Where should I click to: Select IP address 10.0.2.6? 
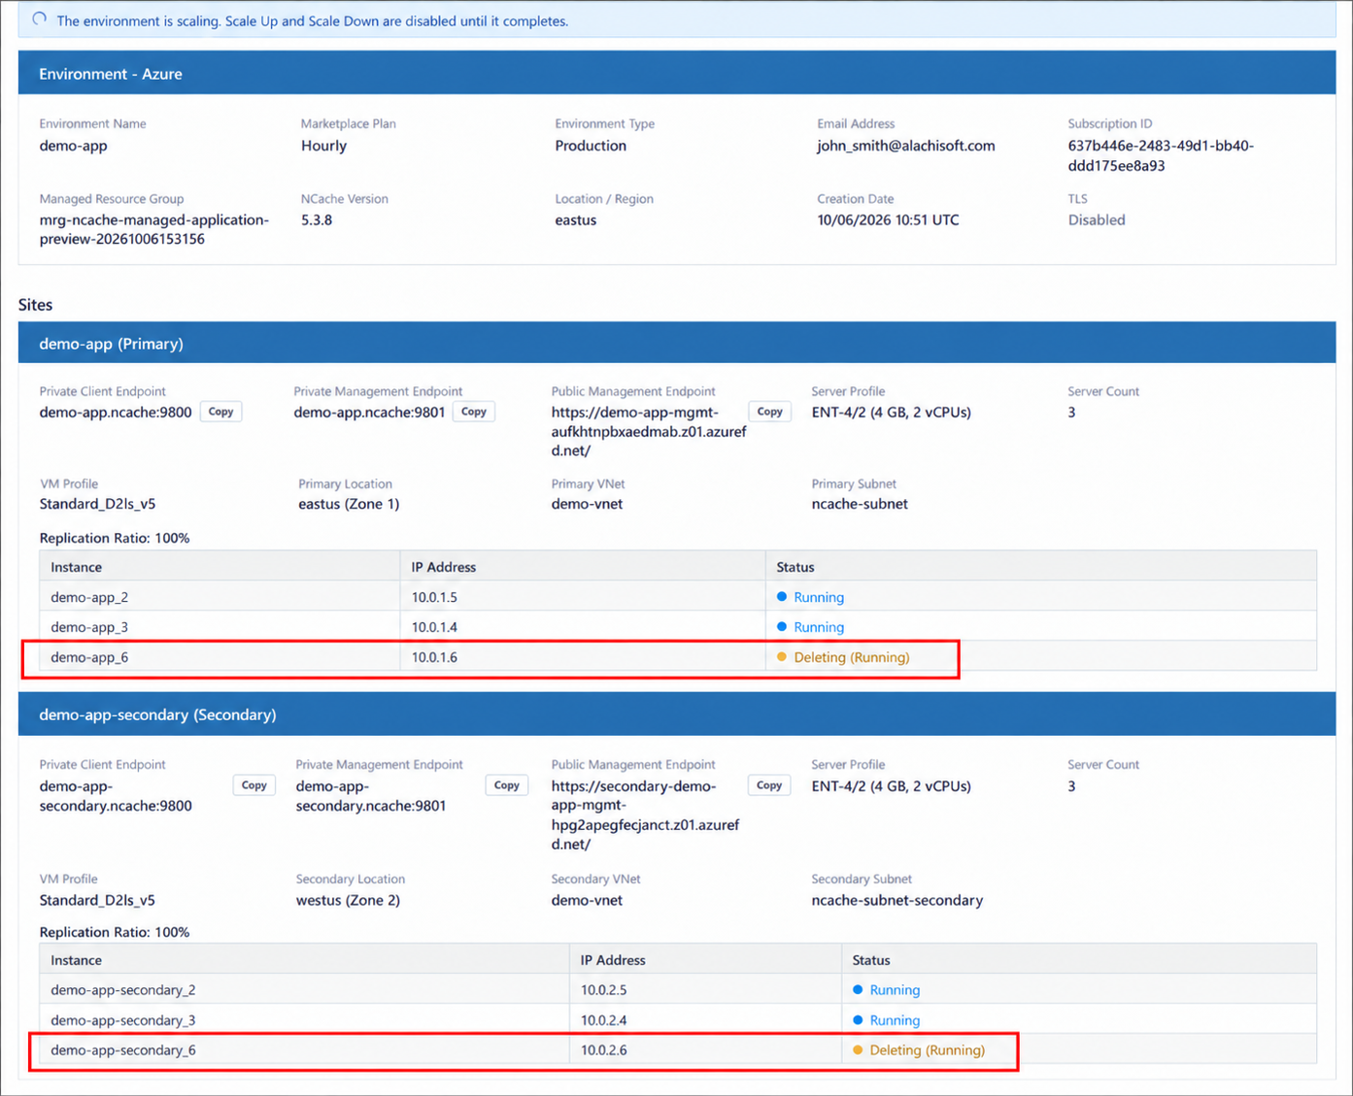[603, 1050]
